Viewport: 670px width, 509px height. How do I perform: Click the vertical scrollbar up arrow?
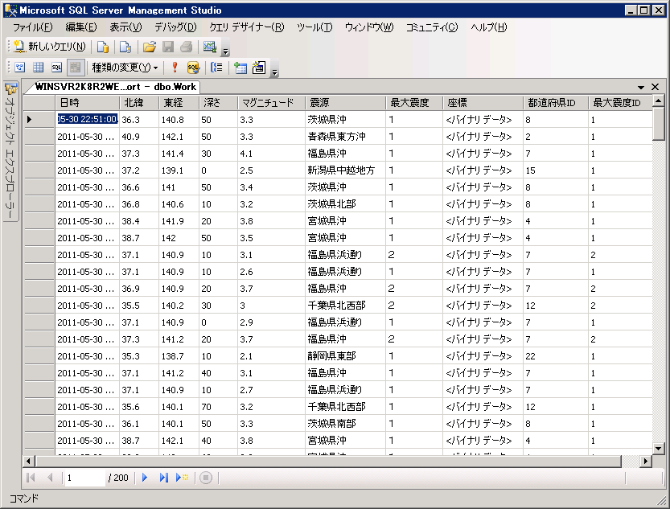pos(658,101)
